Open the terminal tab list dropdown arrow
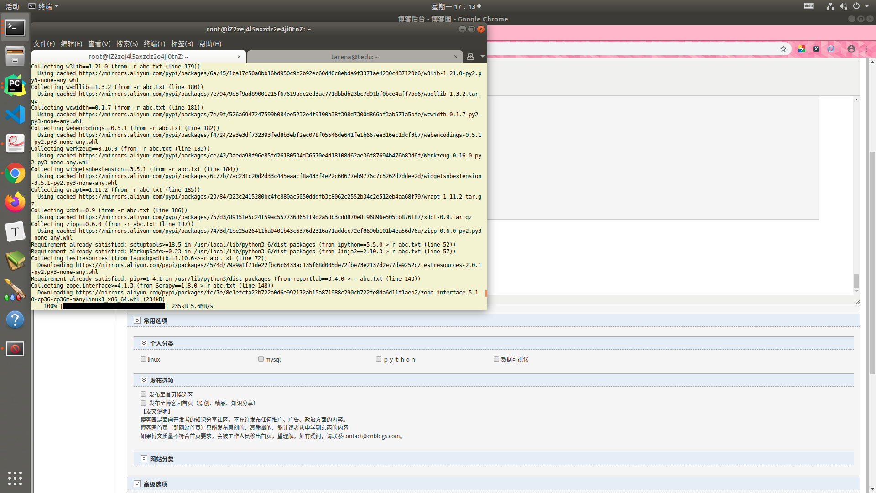The image size is (876, 493). click(483, 57)
